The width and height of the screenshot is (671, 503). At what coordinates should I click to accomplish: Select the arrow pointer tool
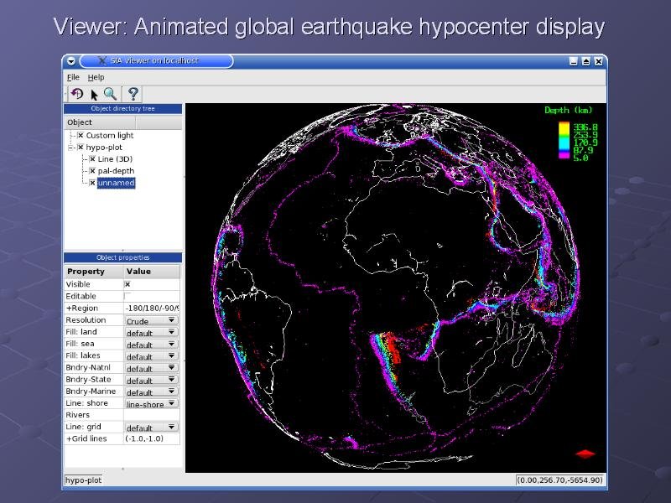click(95, 94)
